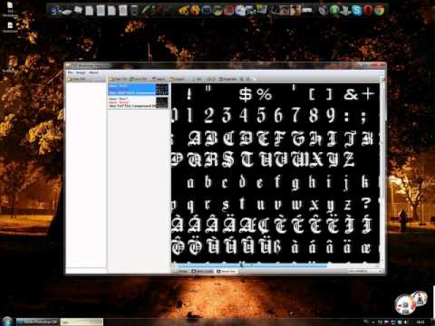Open the dropdown at the bottom-right of the window

(365, 272)
